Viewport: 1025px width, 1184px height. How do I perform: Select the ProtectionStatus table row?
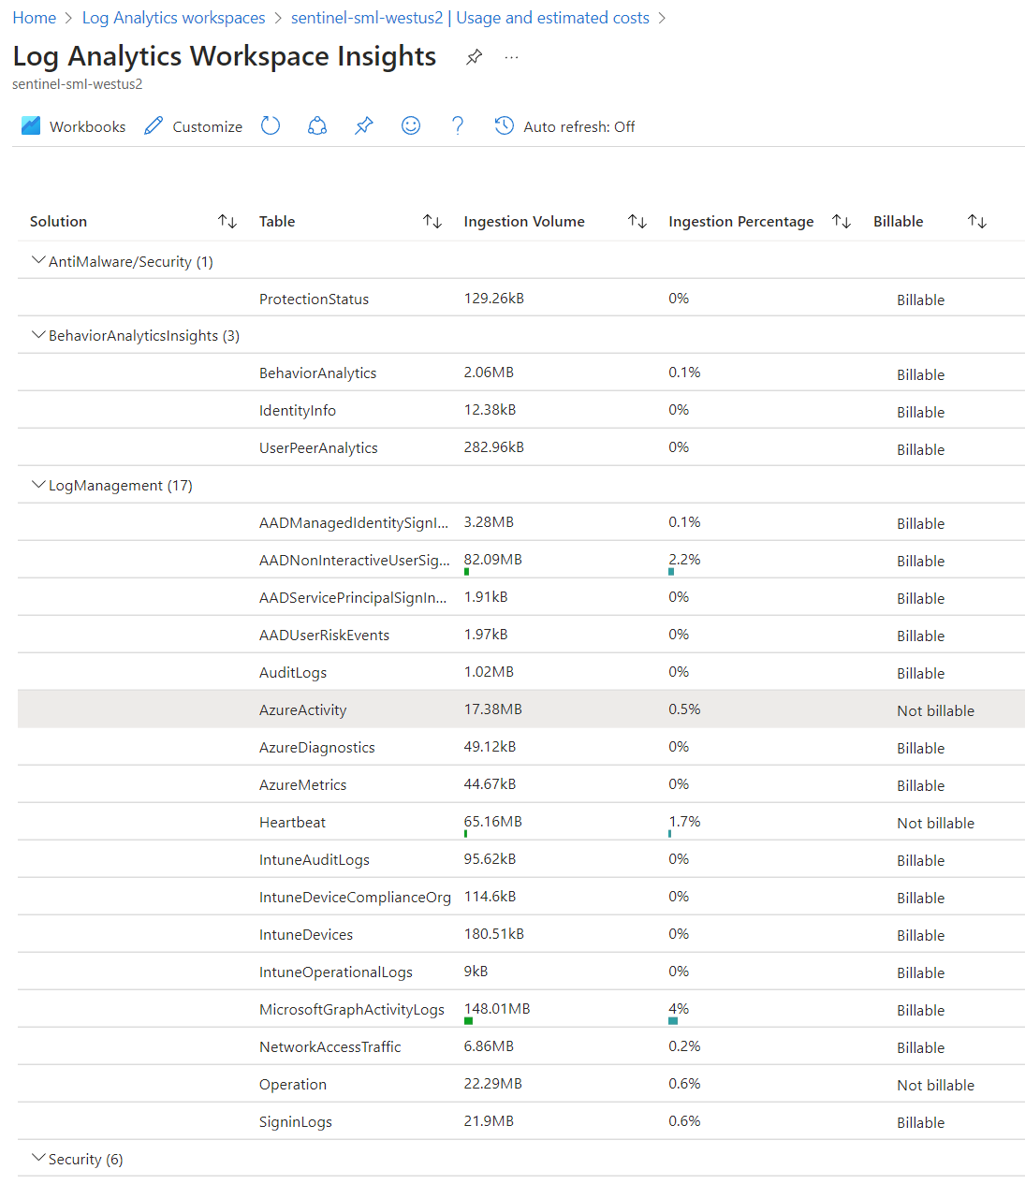click(521, 298)
